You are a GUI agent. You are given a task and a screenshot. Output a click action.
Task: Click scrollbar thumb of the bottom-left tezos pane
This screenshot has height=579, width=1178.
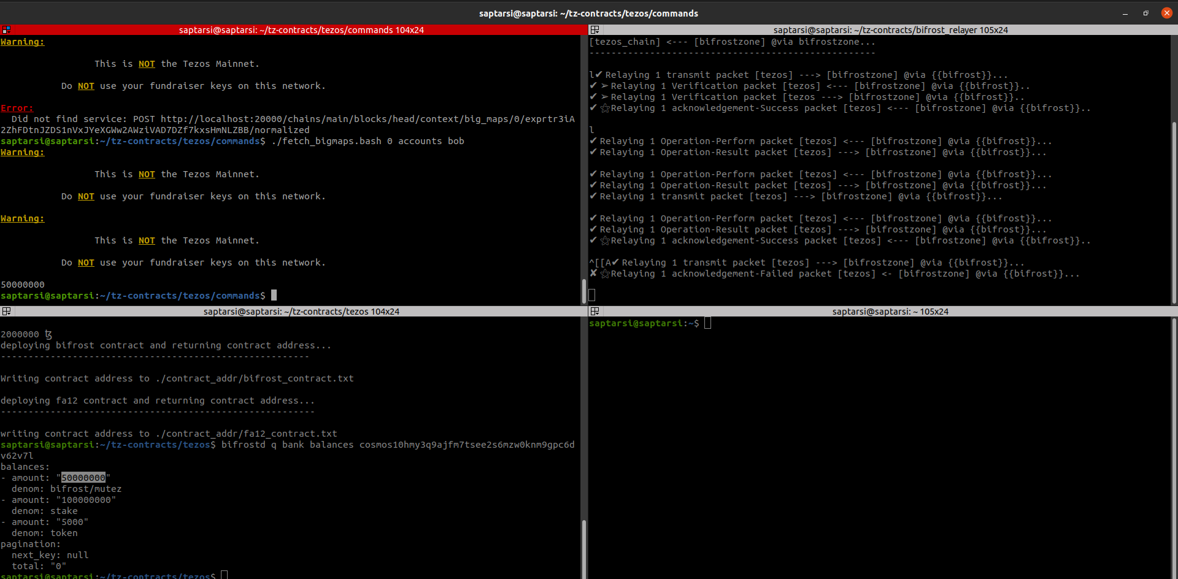coord(583,549)
